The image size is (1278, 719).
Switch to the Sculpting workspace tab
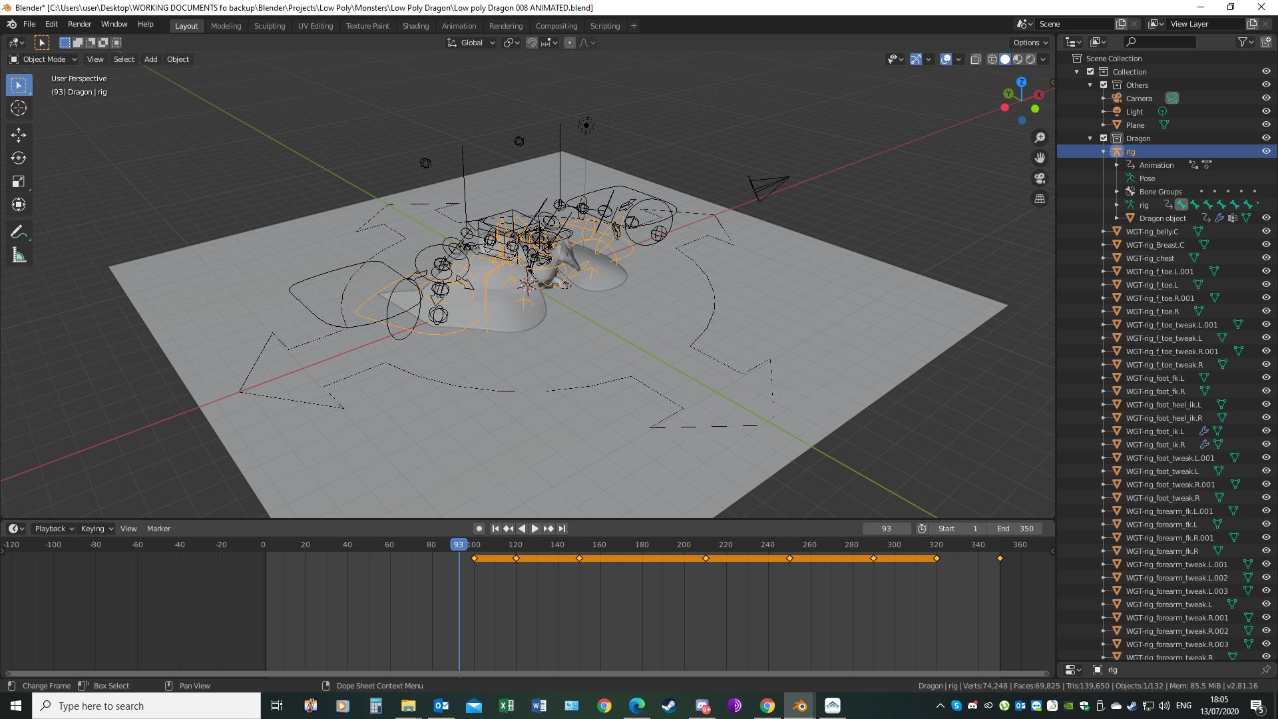point(269,26)
